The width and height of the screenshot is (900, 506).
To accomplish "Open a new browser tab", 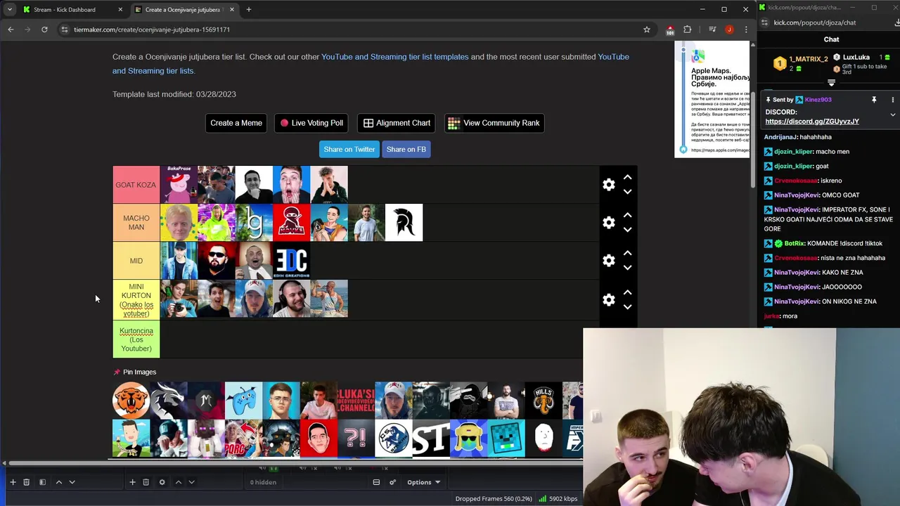I will tap(248, 10).
